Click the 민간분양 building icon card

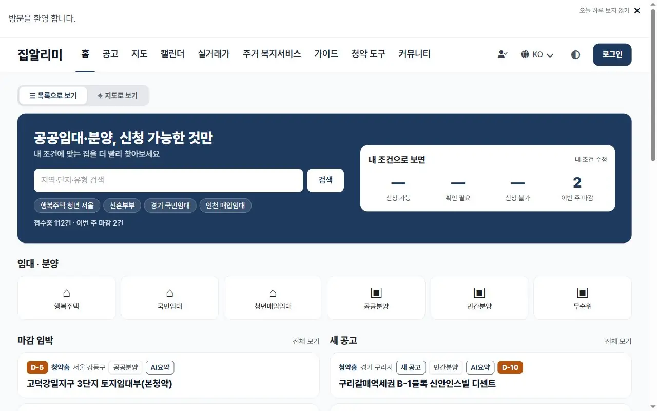pyautogui.click(x=479, y=298)
